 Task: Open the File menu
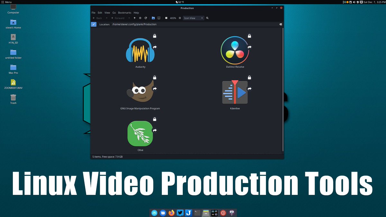(x=94, y=13)
